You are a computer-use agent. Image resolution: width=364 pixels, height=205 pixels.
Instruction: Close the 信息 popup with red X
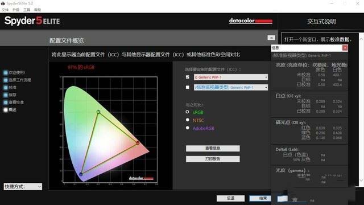(x=345, y=48)
